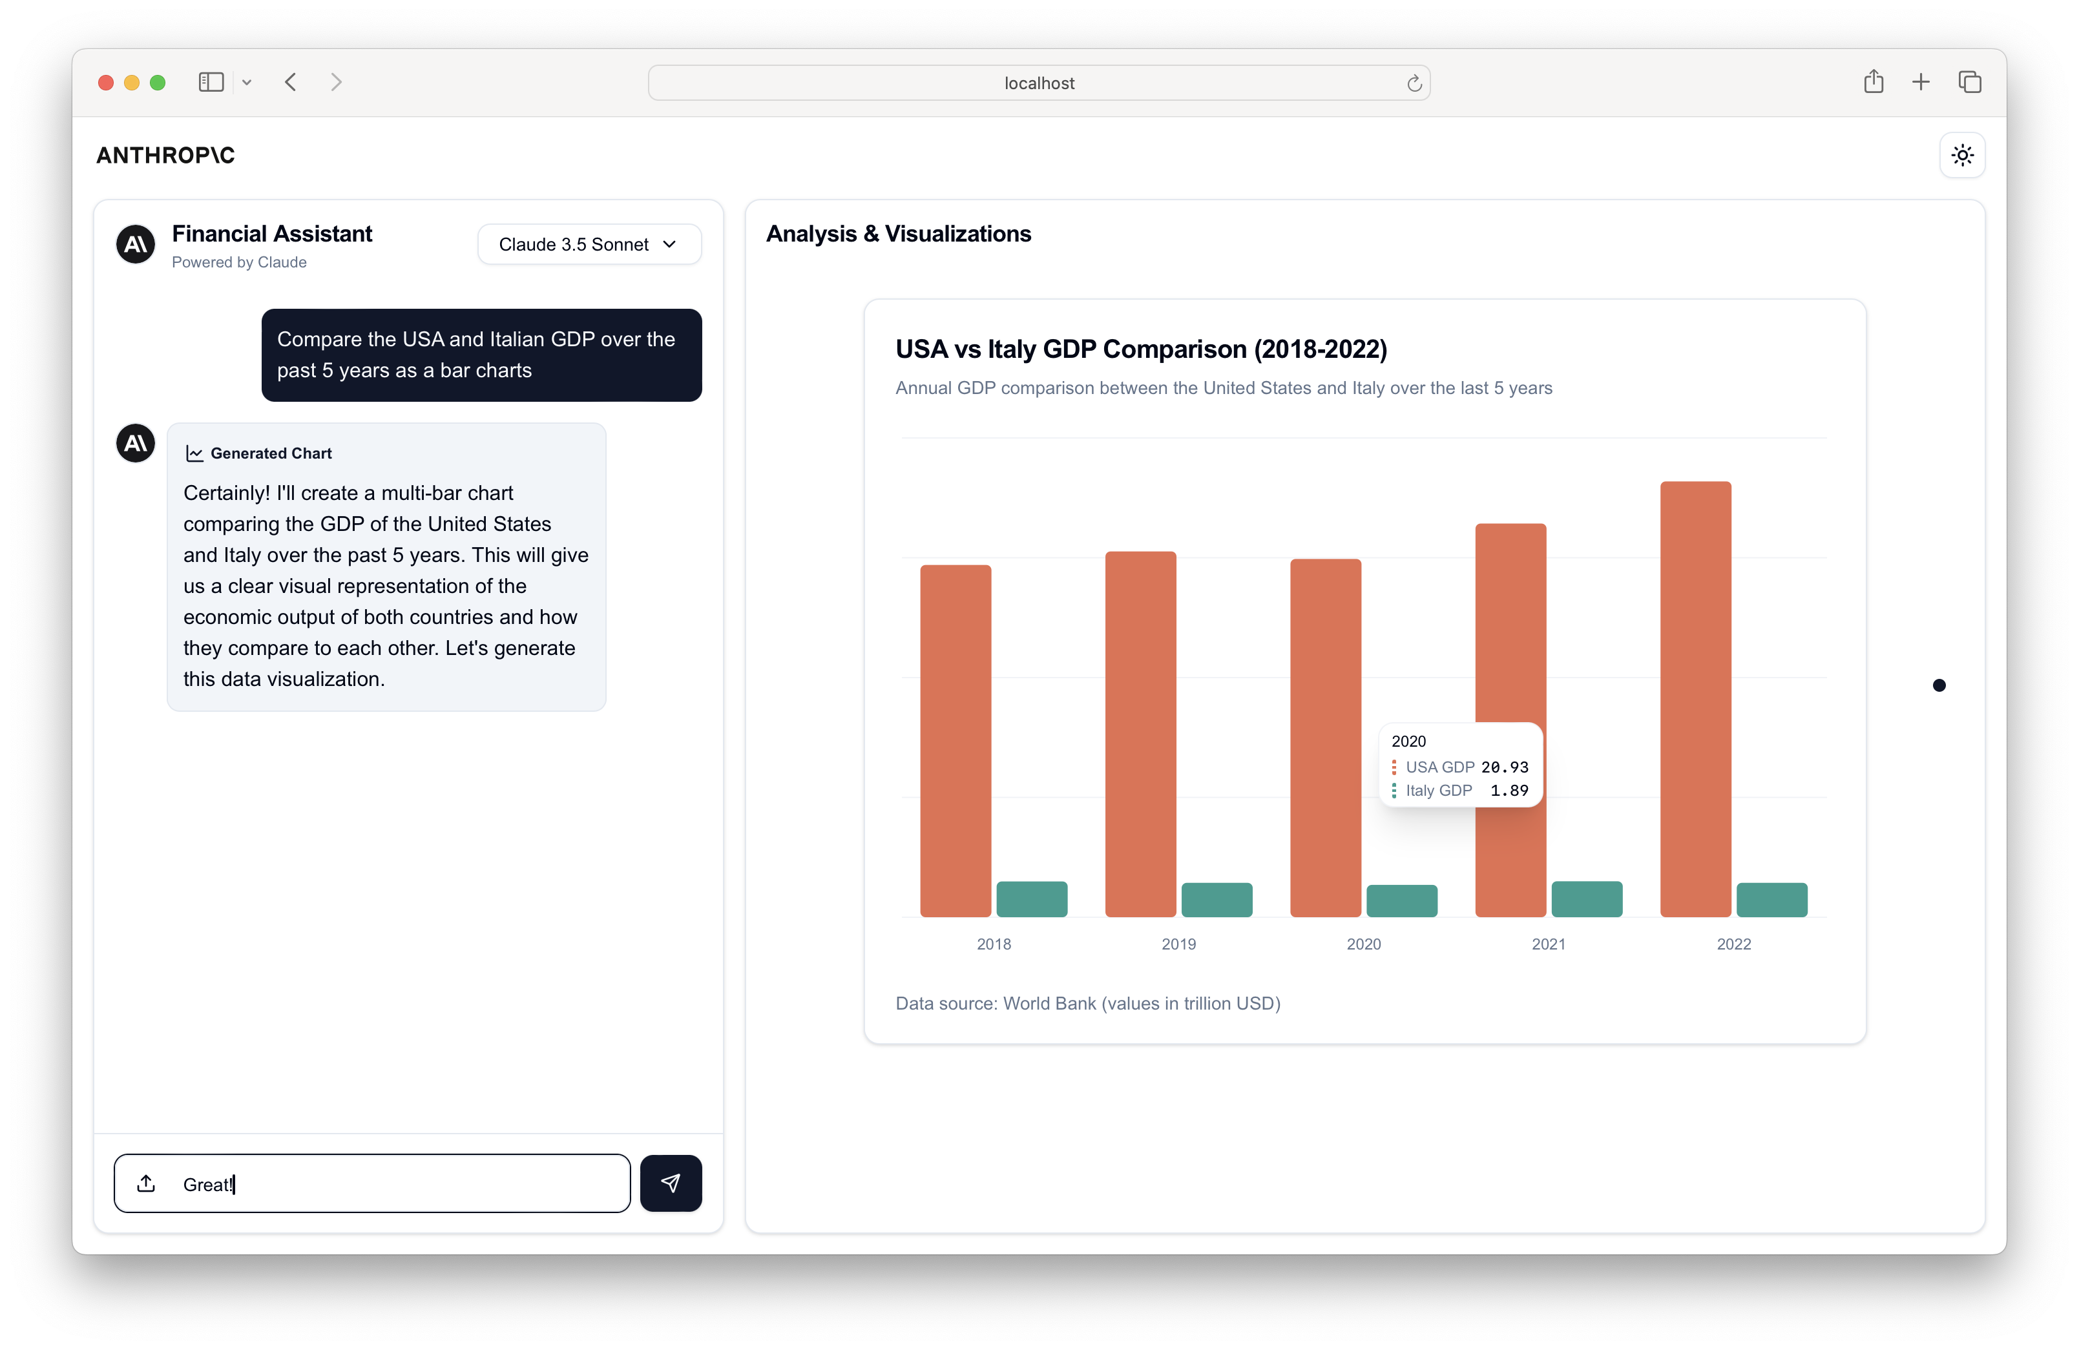2079x1350 pixels.
Task: Toggle the light/dark theme sun button
Action: coord(1962,156)
